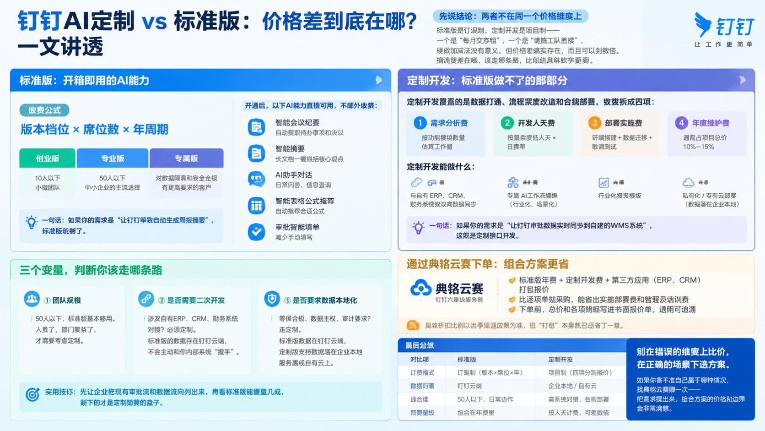The image size is (765, 431).
Task: Click the cloud icon above 私有化 / 专有云部署
Action: tap(688, 183)
